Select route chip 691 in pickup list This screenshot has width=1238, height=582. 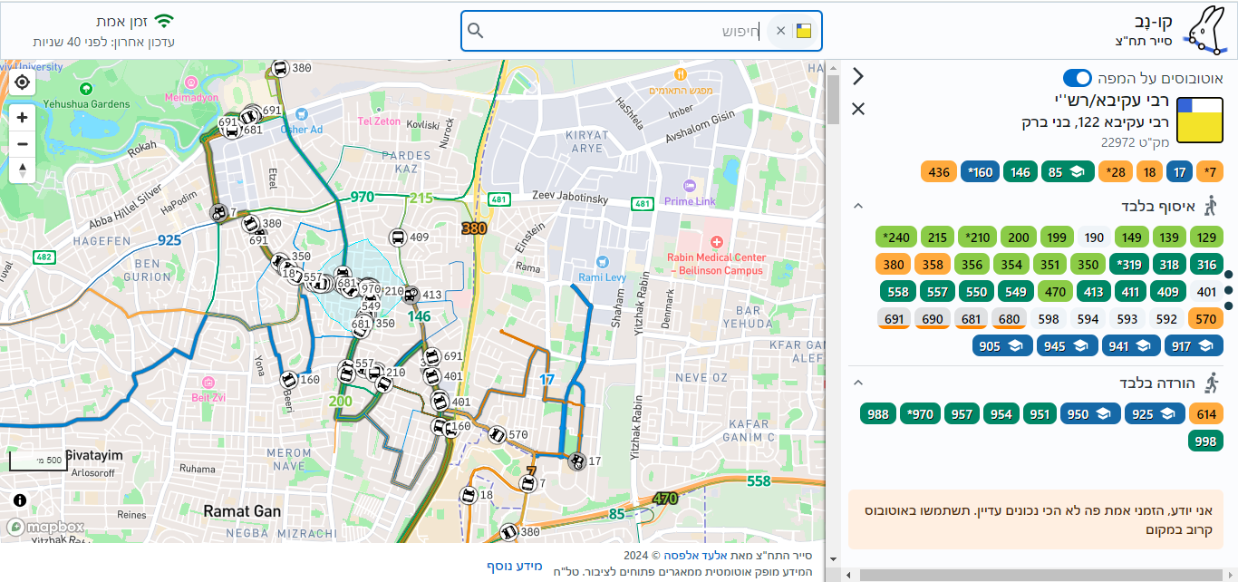[x=894, y=319]
